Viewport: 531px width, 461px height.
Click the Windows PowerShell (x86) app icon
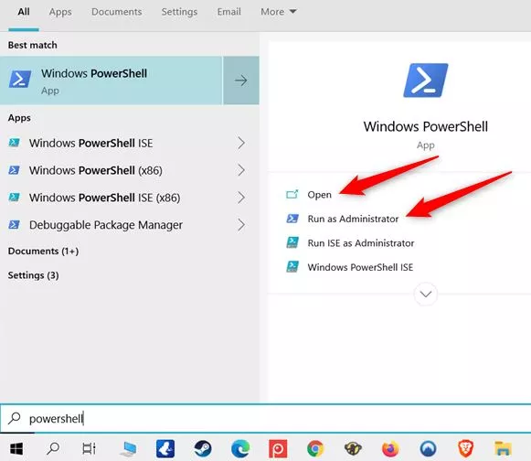tap(15, 170)
